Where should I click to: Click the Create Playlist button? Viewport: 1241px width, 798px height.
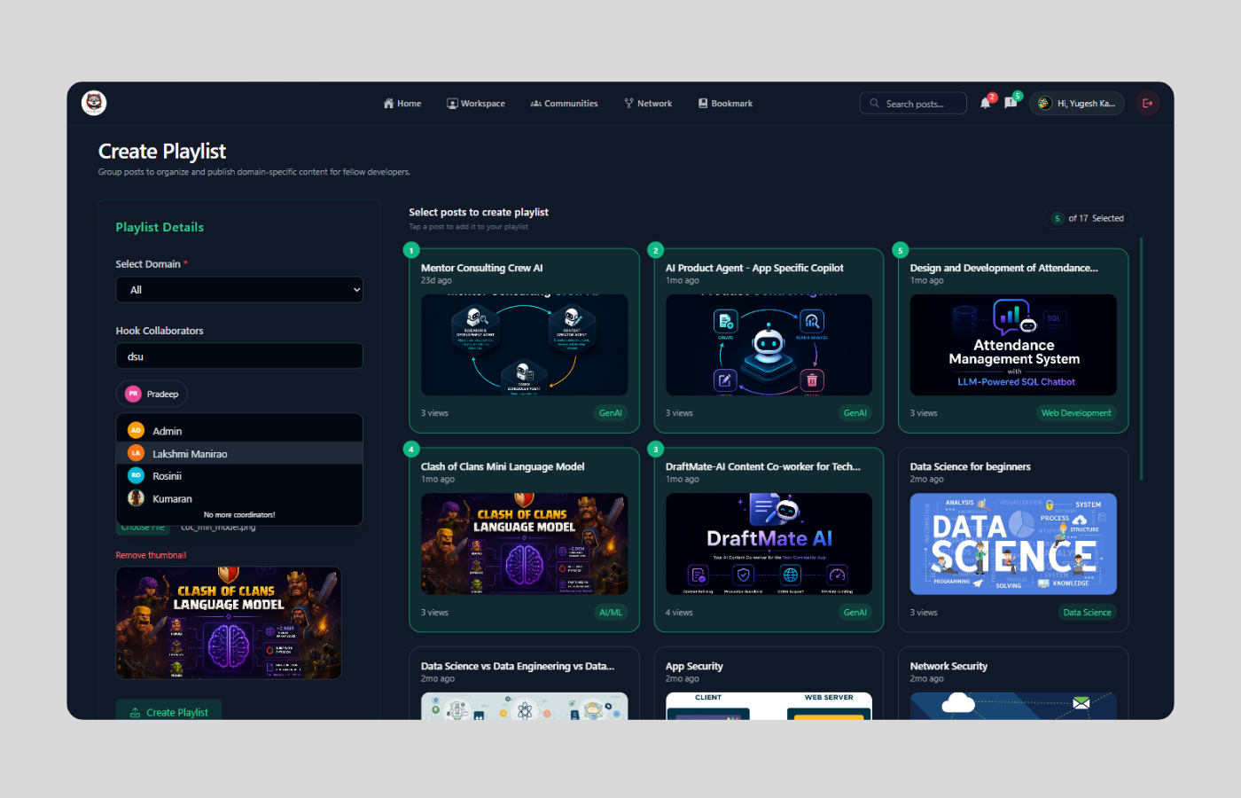168,712
